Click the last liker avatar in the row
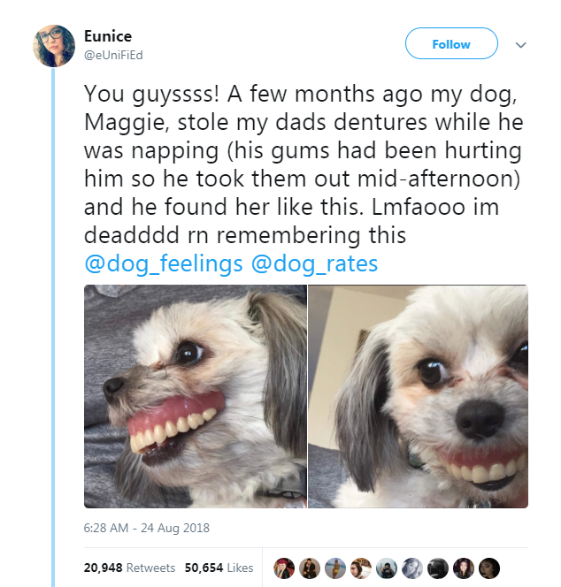The image size is (561, 587). pyautogui.click(x=490, y=568)
